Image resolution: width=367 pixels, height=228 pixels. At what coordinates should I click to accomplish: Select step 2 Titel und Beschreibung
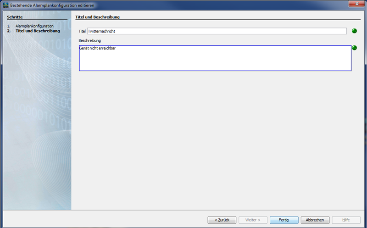click(x=38, y=31)
